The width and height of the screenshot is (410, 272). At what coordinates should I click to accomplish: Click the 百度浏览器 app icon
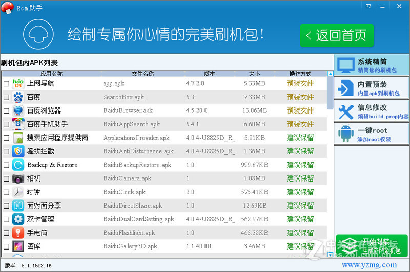pos(18,110)
